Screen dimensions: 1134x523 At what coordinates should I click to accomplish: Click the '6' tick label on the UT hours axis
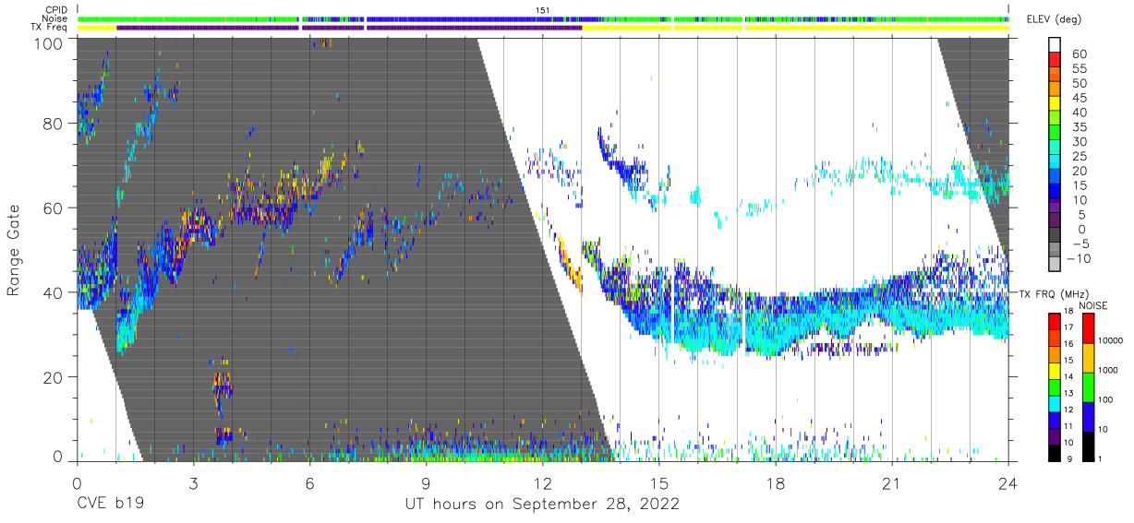point(309,483)
